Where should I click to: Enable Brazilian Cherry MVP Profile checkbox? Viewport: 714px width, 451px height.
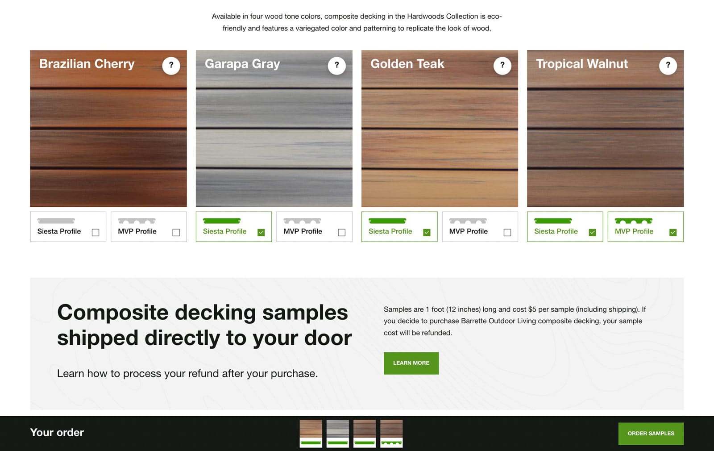coord(176,232)
